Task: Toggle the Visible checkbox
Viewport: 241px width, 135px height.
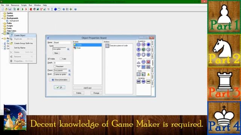Action: [x=49, y=59]
